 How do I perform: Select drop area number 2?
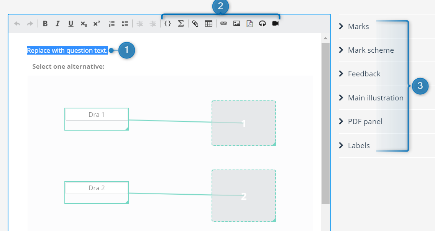(x=244, y=196)
